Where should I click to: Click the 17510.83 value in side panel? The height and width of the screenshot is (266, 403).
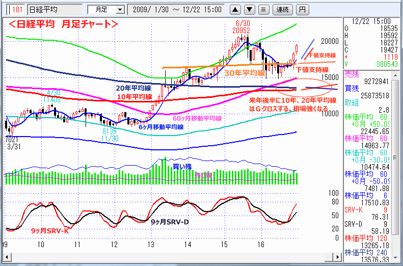(375, 202)
